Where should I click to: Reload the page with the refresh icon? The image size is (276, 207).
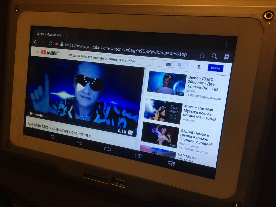point(50,43)
